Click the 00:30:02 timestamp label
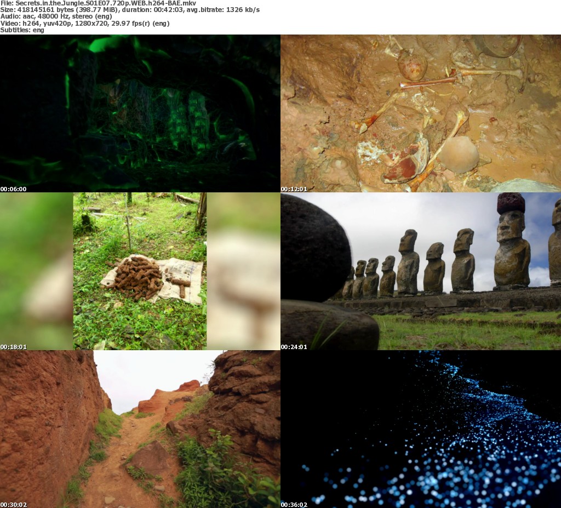Image resolution: width=561 pixels, height=508 pixels. pos(13,505)
